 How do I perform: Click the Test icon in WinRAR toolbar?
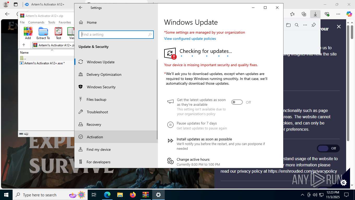pos(58,33)
